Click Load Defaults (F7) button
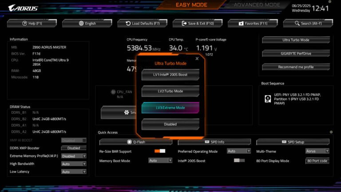Viewport: 341px width, 192px height. 143,23
